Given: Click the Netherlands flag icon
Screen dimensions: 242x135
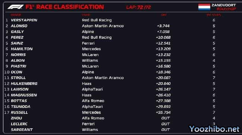Looking at the screenshot, I should (x=204, y=7).
